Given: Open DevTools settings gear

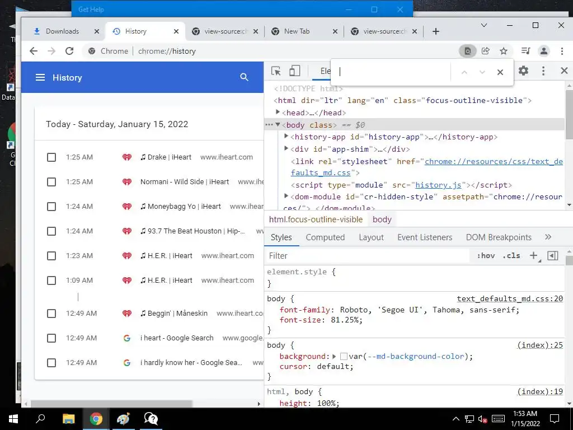Looking at the screenshot, I should click(x=523, y=71).
